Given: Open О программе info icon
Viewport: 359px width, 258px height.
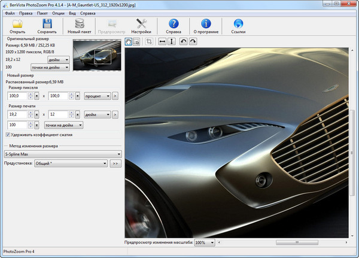Looking at the screenshot, I should coord(206,24).
